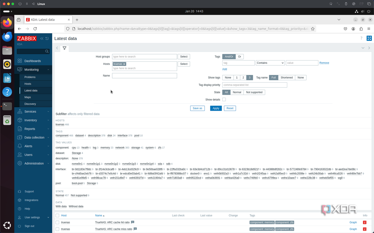
Task: Open the Zabbix logo home link
Action: pyautogui.click(x=27, y=38)
